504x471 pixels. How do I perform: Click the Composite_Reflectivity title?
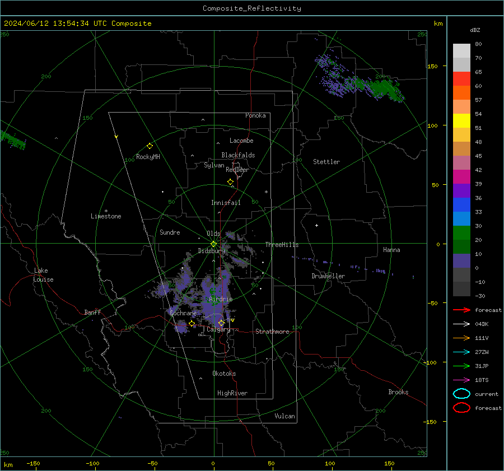pyautogui.click(x=252, y=8)
